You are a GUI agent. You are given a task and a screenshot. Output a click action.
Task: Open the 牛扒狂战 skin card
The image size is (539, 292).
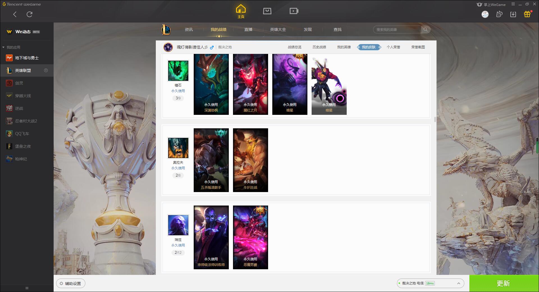[250, 160]
